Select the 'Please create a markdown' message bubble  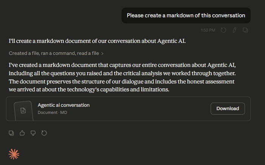[186, 15]
